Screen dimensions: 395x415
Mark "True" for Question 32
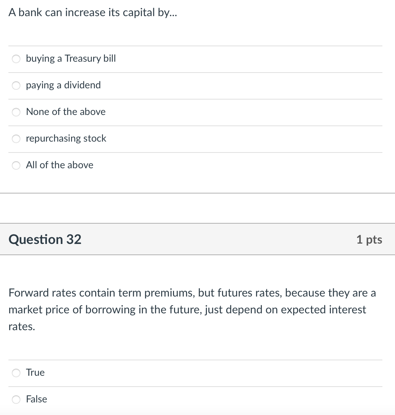click(x=16, y=373)
